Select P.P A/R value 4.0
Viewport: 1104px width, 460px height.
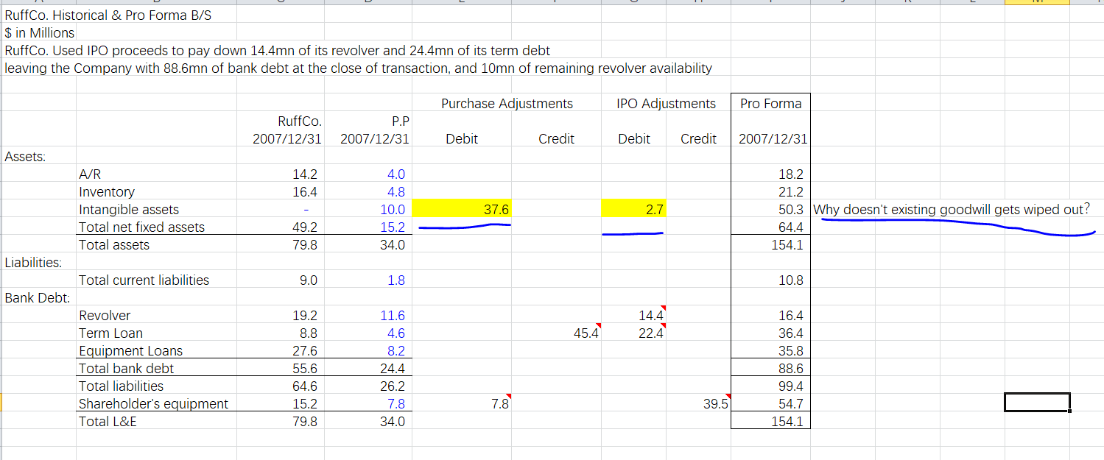[x=395, y=174]
